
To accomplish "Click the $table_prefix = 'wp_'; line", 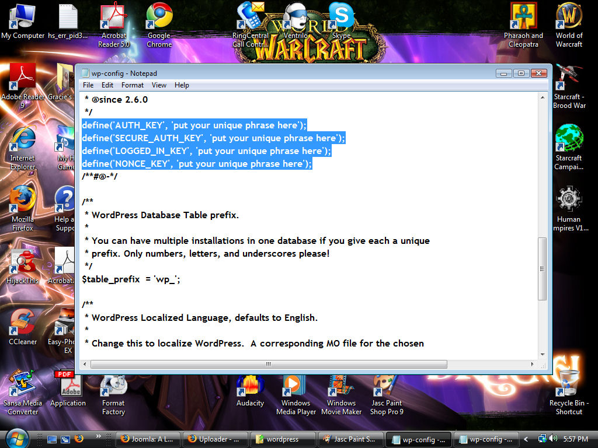I will tap(131, 279).
